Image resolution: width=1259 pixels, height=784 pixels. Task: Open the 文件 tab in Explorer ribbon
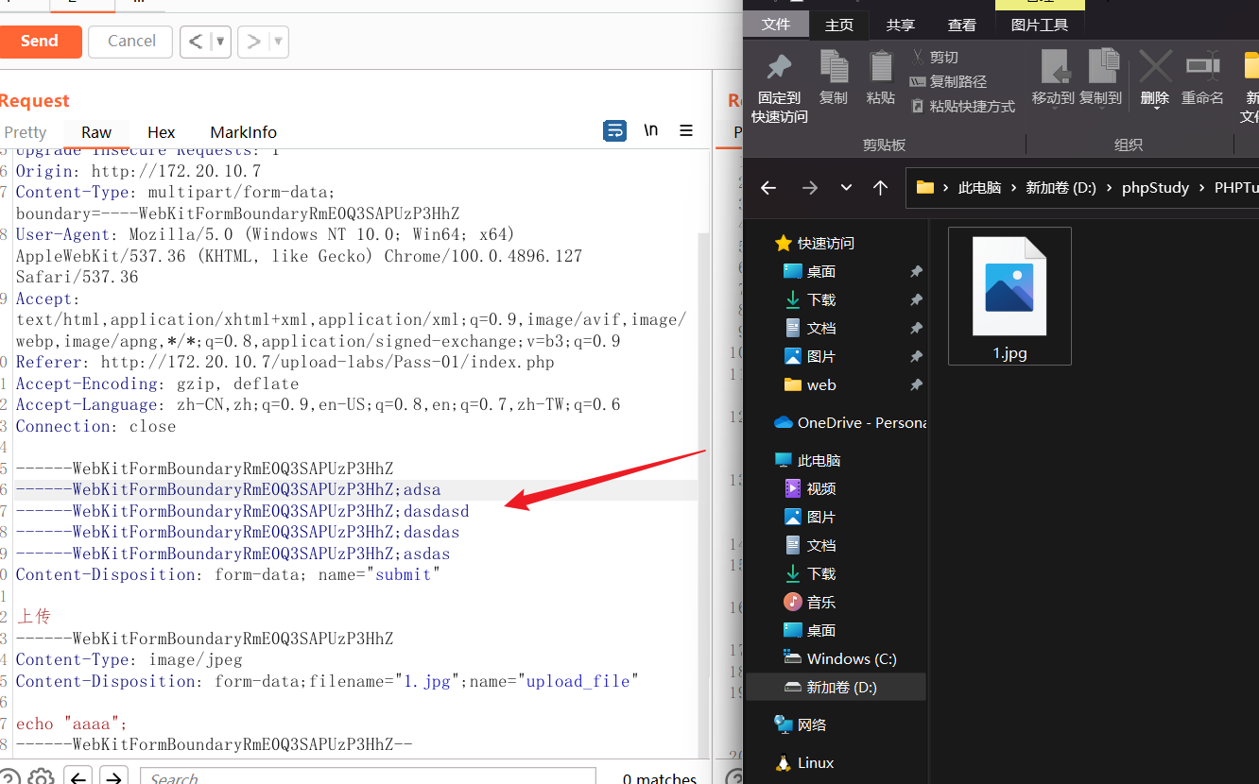point(776,25)
